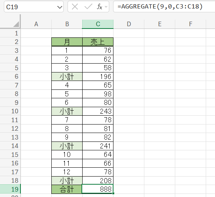
Task: Select column A header
Action: click(36, 24)
